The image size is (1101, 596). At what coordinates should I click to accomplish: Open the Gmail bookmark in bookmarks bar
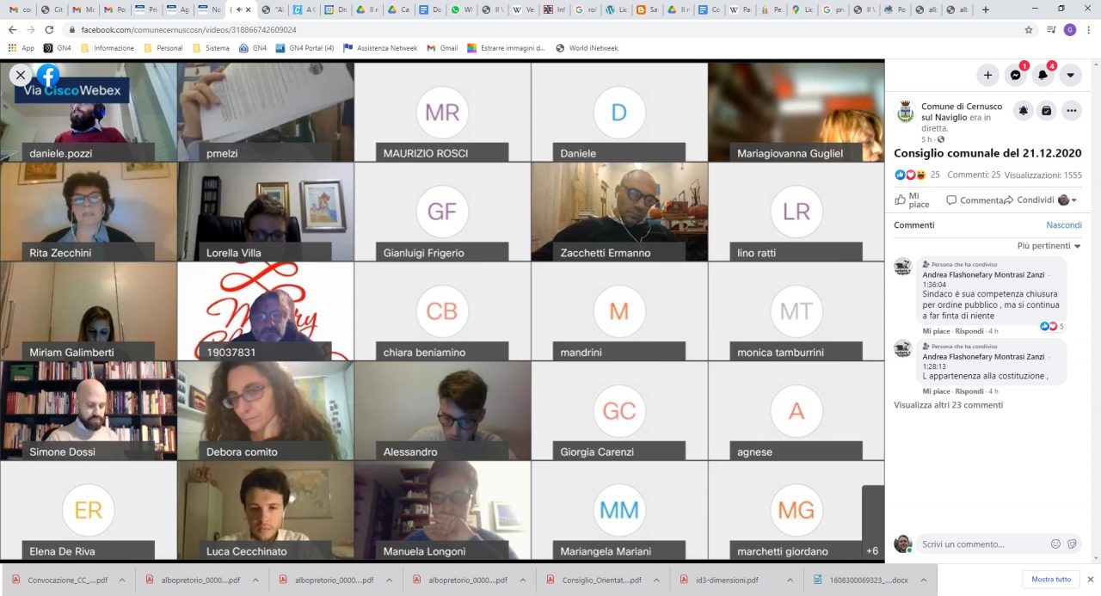pos(442,48)
